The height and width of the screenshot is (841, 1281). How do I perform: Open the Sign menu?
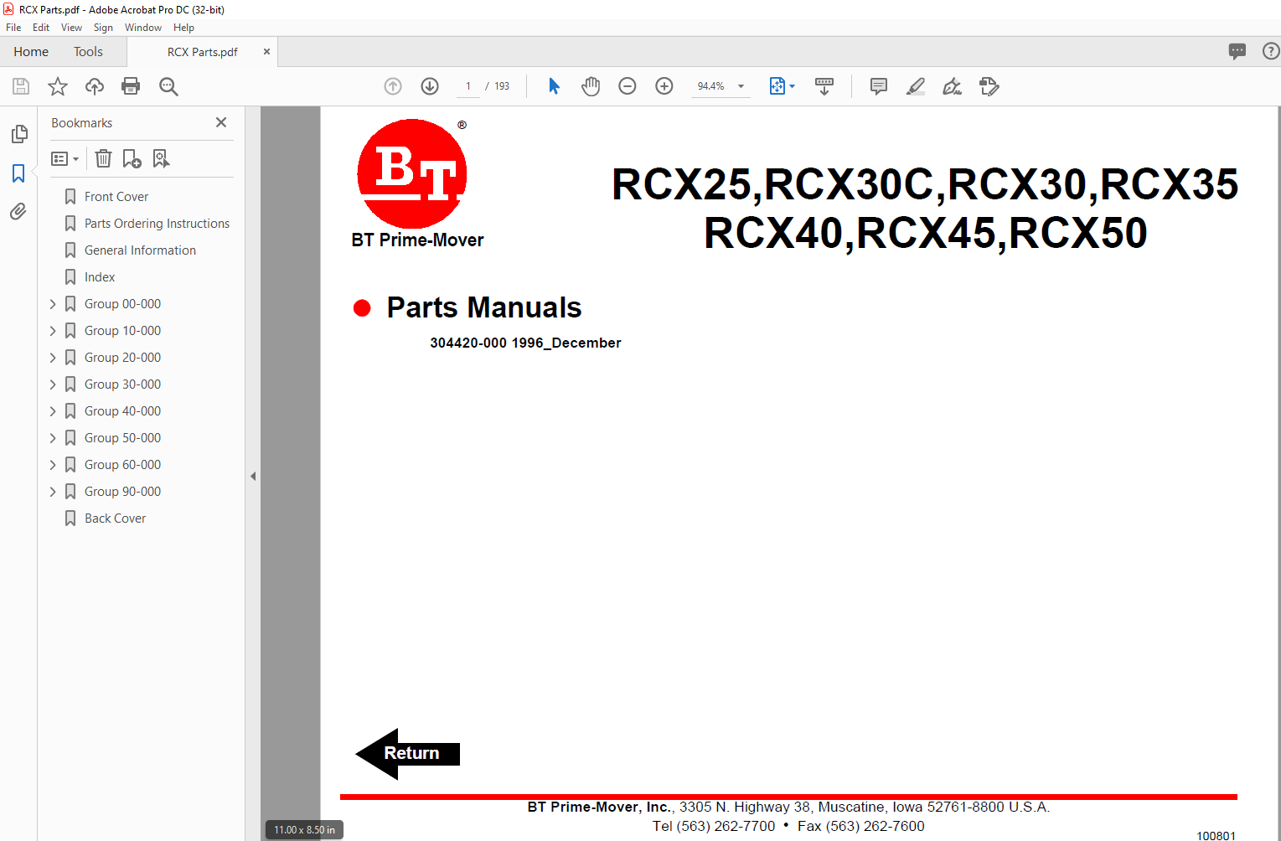pyautogui.click(x=103, y=28)
